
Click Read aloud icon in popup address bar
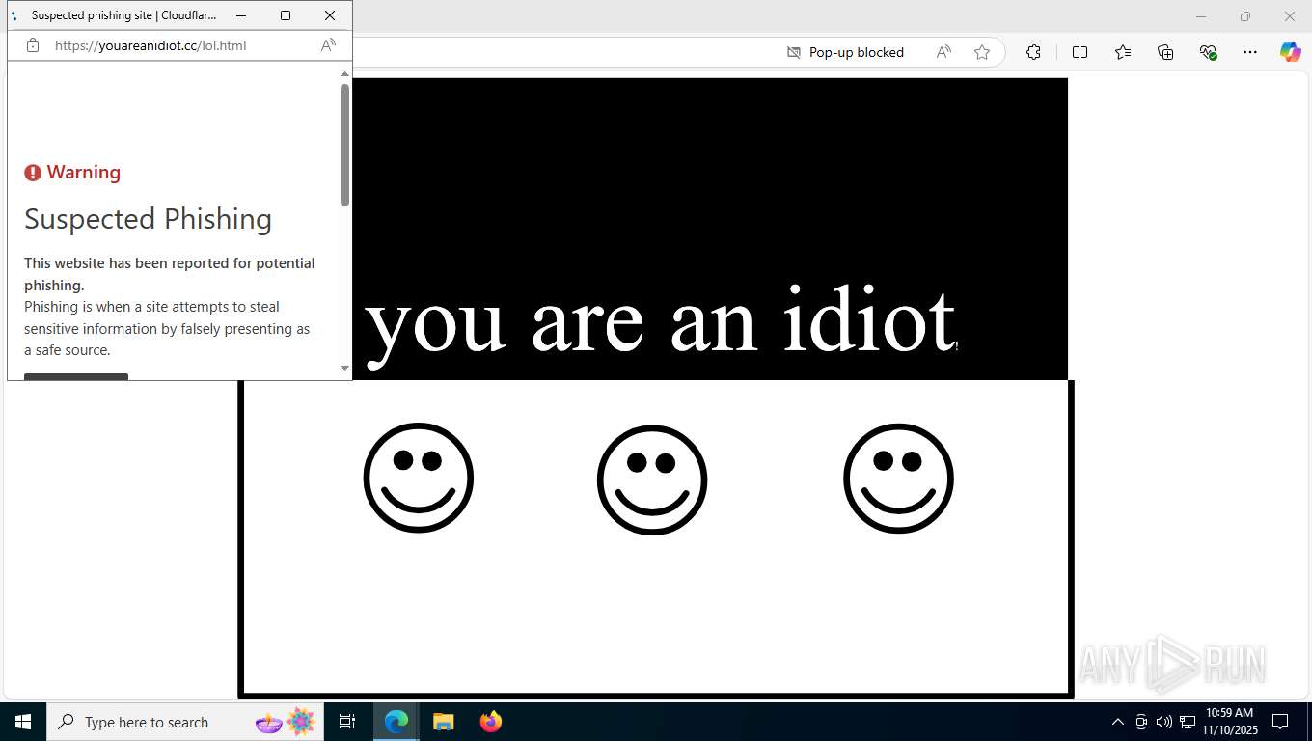click(x=328, y=45)
